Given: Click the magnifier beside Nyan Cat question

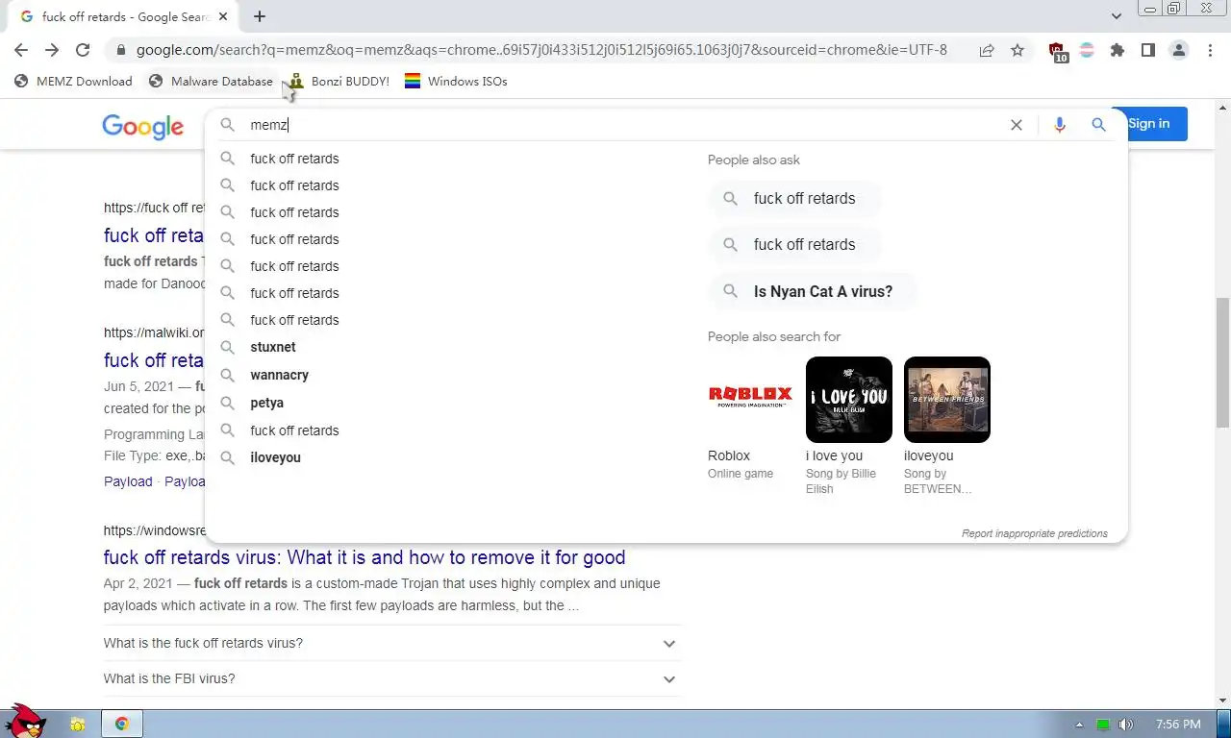Looking at the screenshot, I should (731, 291).
